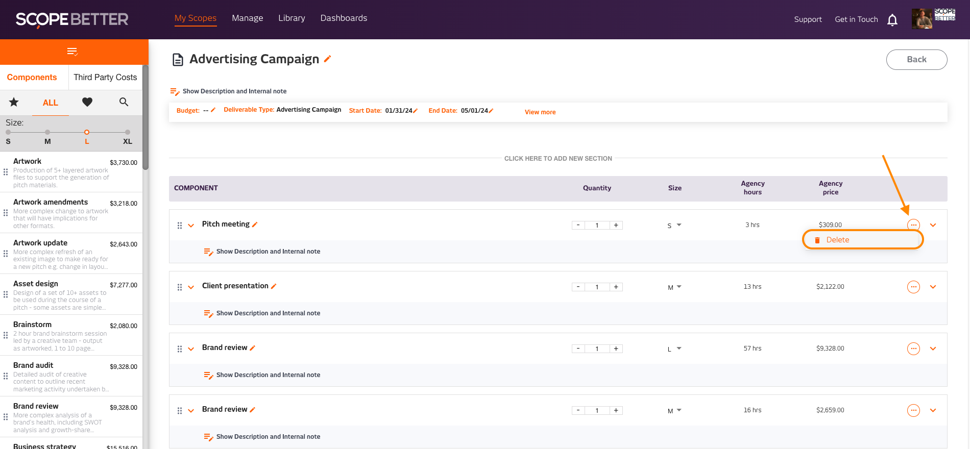Set size slider to S
The height and width of the screenshot is (449, 970).
pyautogui.click(x=8, y=132)
